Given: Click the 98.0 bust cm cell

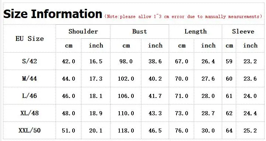Looking at the screenshot, I should click(x=126, y=61).
